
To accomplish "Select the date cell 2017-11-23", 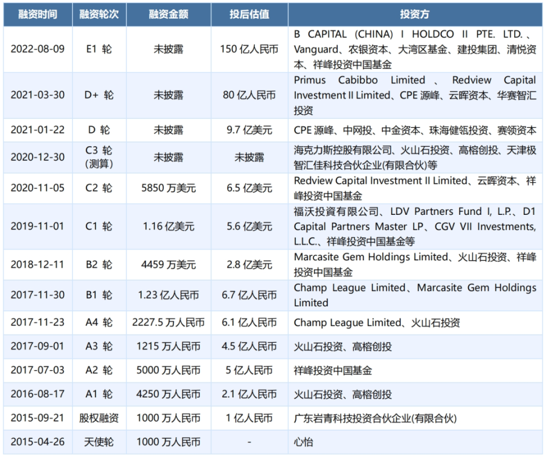I will (x=38, y=323).
